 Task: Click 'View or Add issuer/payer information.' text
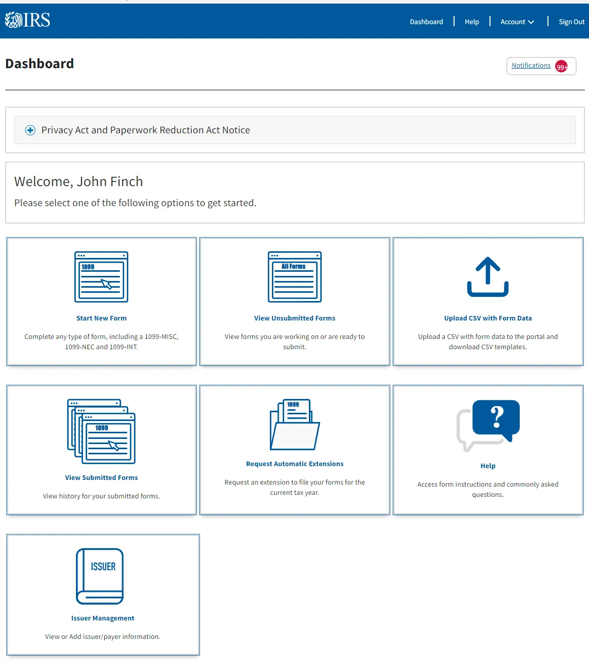pos(103,636)
